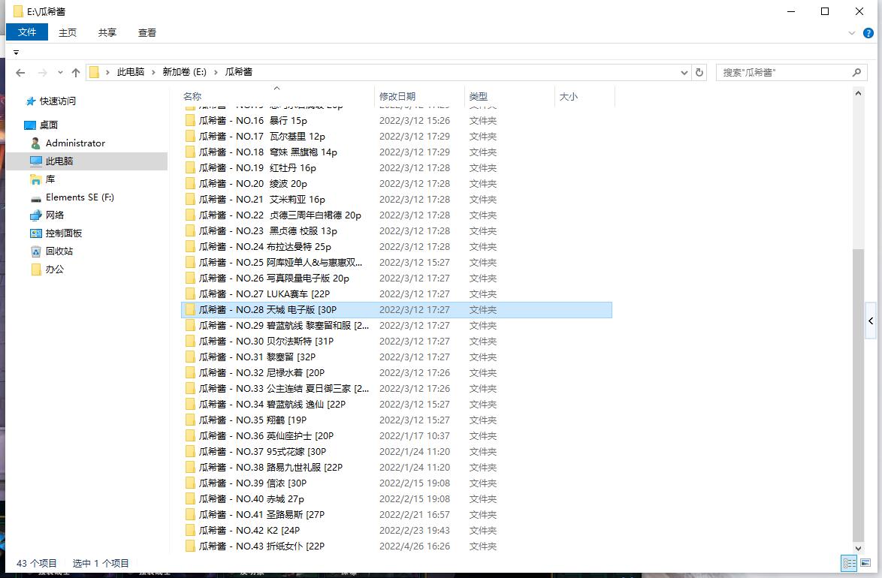The image size is (882, 578).
Task: Select Elements SE (F:) drive
Action: 80,197
